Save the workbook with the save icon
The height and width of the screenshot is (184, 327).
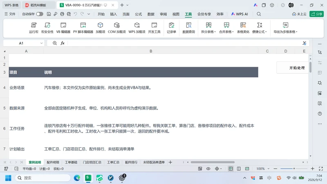tap(49, 14)
